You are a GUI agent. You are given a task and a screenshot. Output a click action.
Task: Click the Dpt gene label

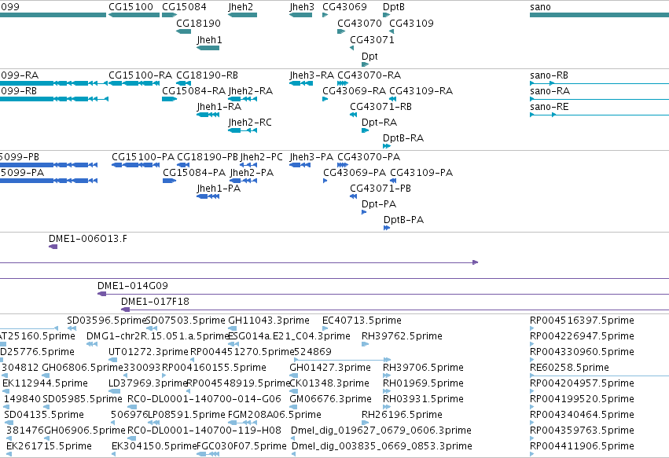[369, 57]
